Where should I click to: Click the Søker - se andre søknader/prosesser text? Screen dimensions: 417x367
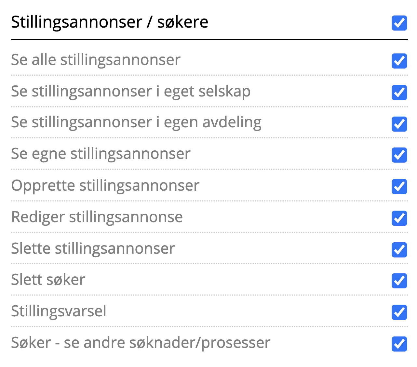pos(141,343)
